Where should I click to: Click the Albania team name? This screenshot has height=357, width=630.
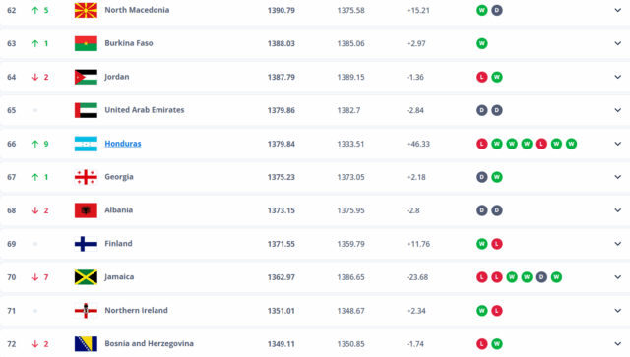(x=118, y=210)
